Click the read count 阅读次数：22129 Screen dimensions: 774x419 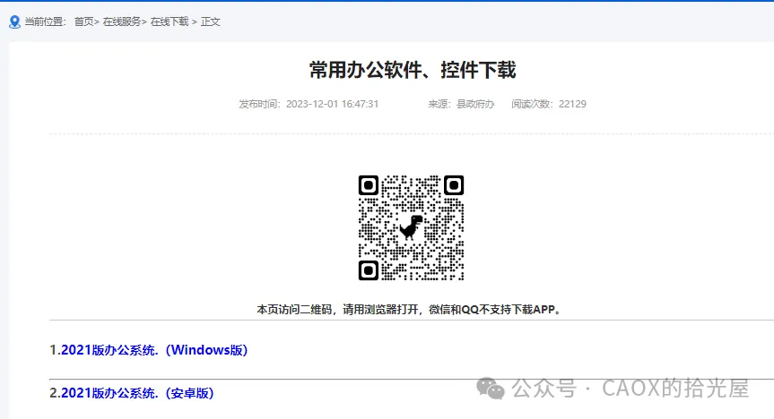[x=549, y=104]
